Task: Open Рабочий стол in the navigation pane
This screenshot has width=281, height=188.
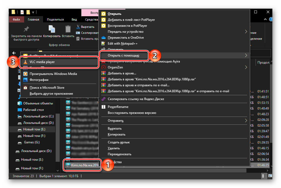Action: [31, 110]
